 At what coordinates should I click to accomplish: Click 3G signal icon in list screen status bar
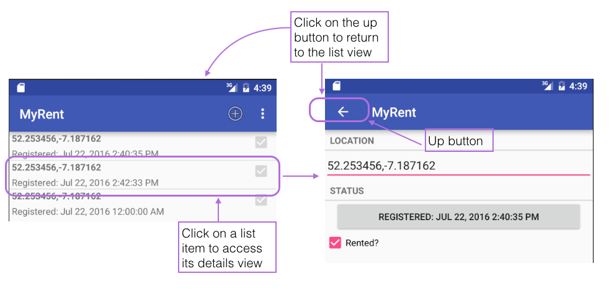click(x=232, y=87)
